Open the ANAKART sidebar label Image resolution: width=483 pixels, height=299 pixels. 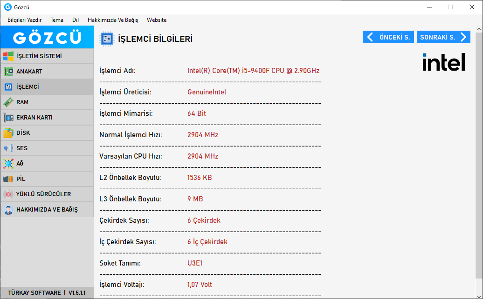(x=29, y=72)
